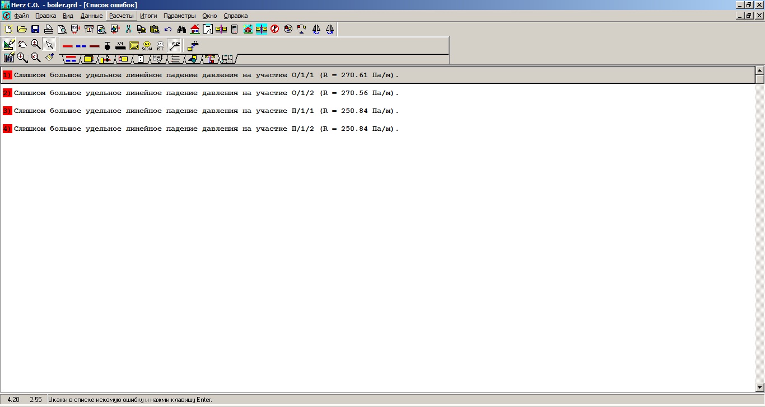Select the hand pan tool
The height and width of the screenshot is (407, 765).
point(22,45)
